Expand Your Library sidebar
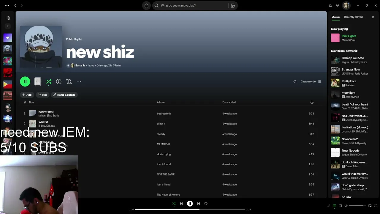This screenshot has height=214, width=380. point(8,18)
